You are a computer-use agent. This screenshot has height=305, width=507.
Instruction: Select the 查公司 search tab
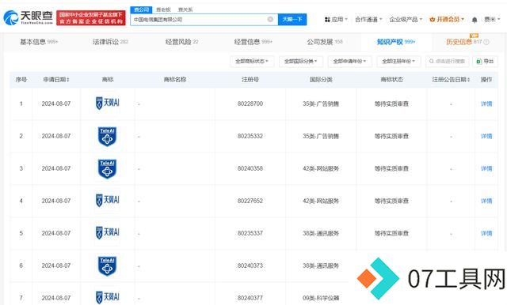click(x=141, y=9)
